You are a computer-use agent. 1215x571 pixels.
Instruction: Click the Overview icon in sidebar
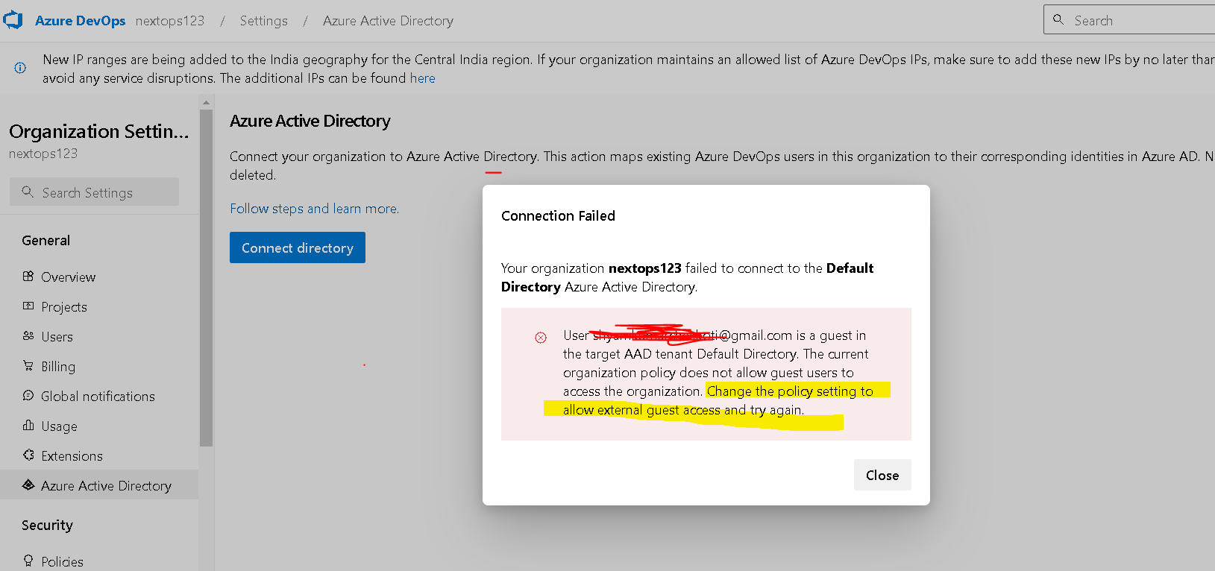[28, 276]
